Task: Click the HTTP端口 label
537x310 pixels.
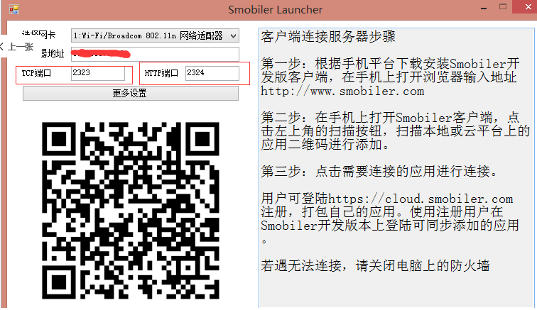Action: [x=161, y=73]
